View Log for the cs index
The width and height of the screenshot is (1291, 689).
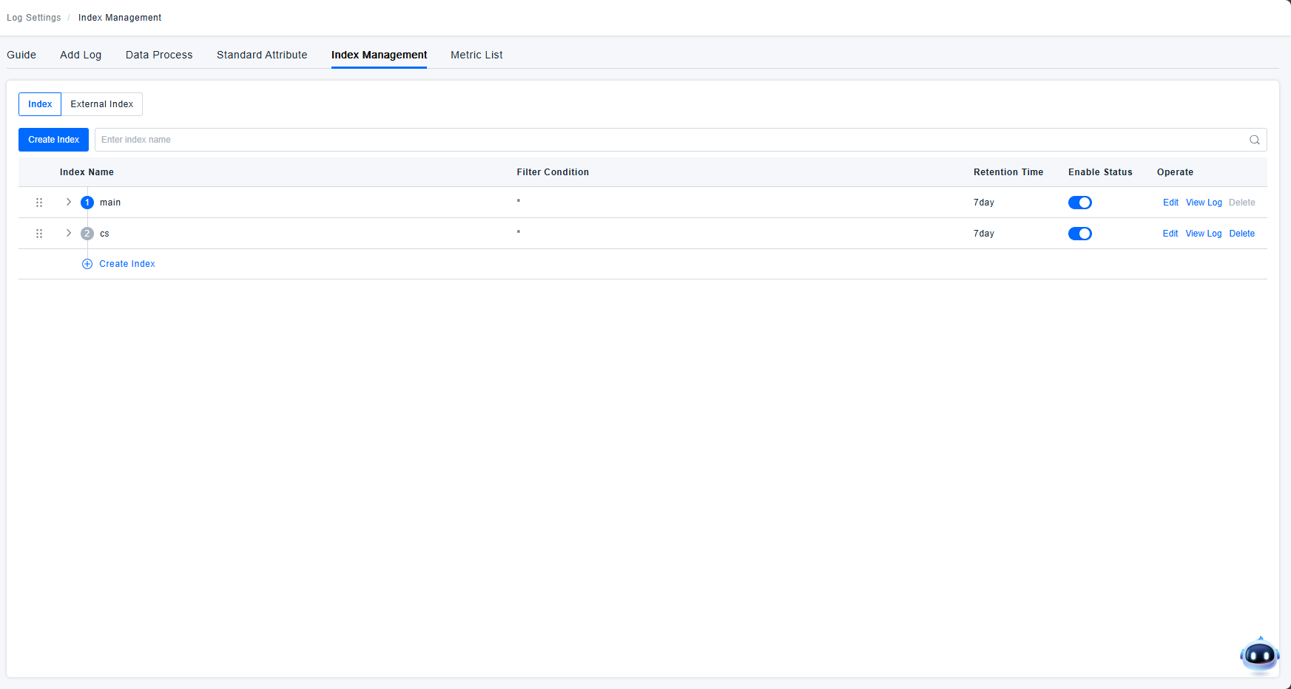click(x=1203, y=234)
